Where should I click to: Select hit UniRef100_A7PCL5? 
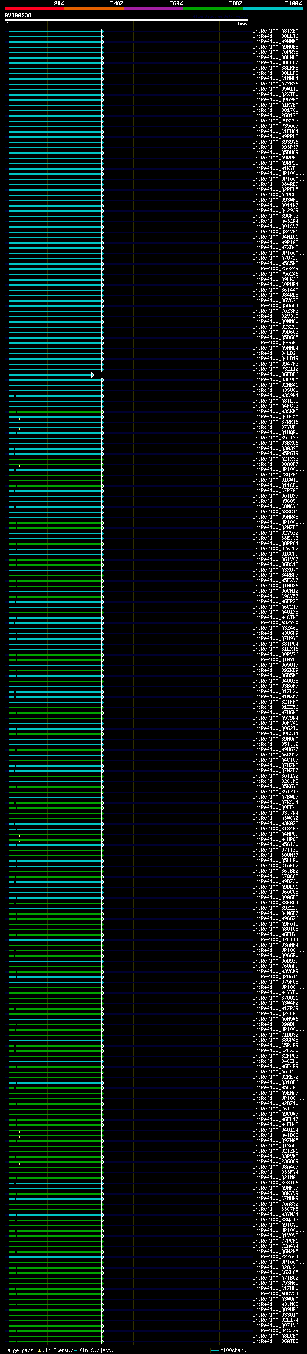(275, 195)
